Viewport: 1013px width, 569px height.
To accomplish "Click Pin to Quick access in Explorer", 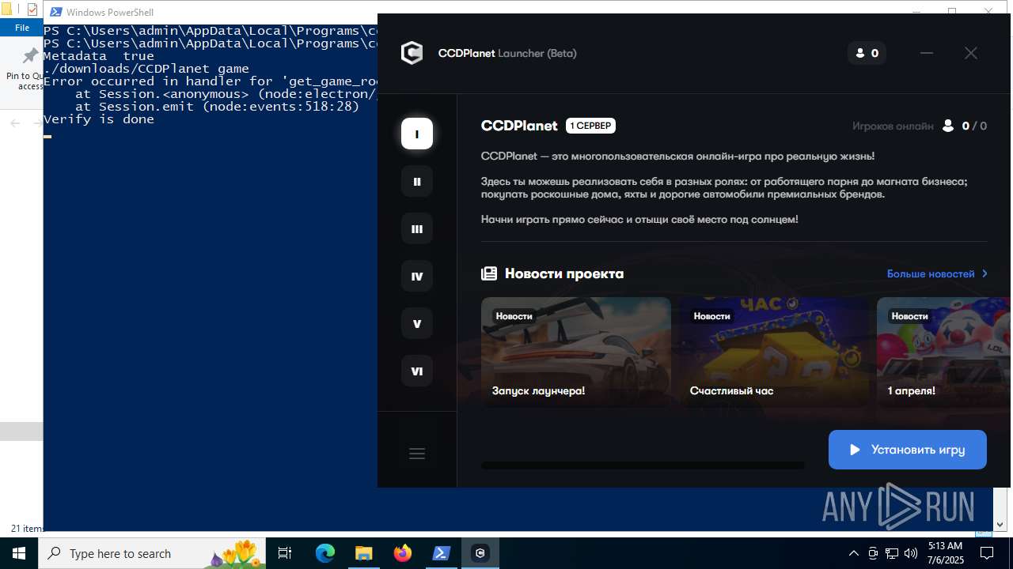I will [x=25, y=70].
